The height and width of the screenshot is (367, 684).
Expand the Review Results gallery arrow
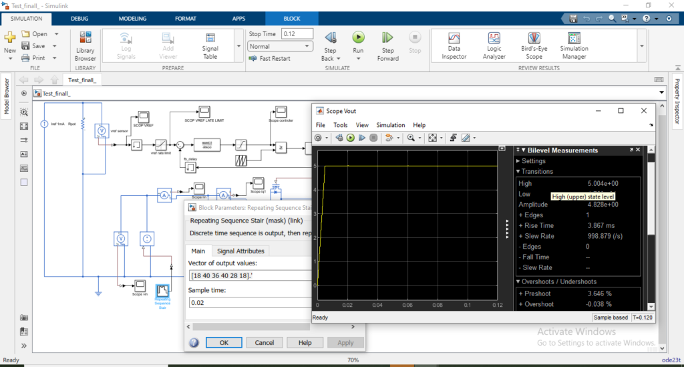click(x=642, y=46)
